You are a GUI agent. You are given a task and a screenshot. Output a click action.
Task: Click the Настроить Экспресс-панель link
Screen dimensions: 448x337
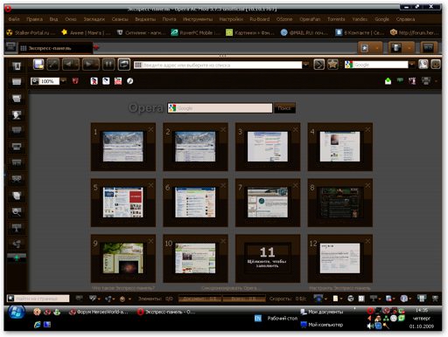[x=340, y=288]
